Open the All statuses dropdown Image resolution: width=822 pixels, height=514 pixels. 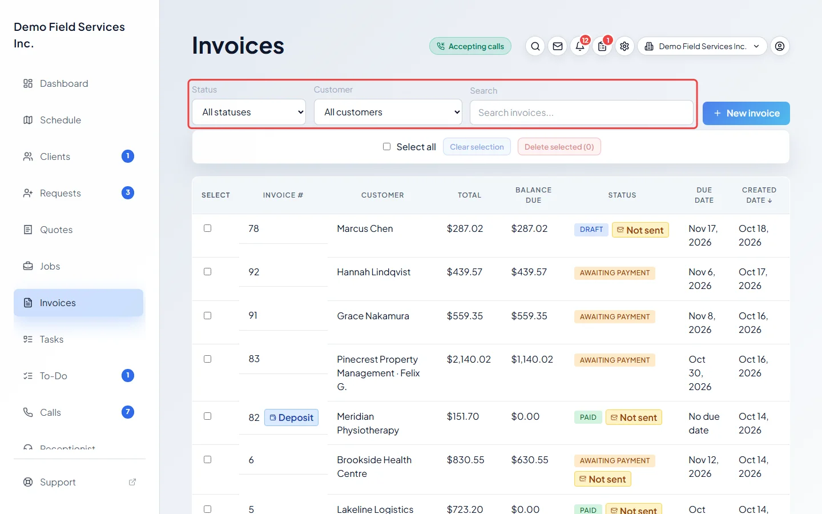coord(249,112)
